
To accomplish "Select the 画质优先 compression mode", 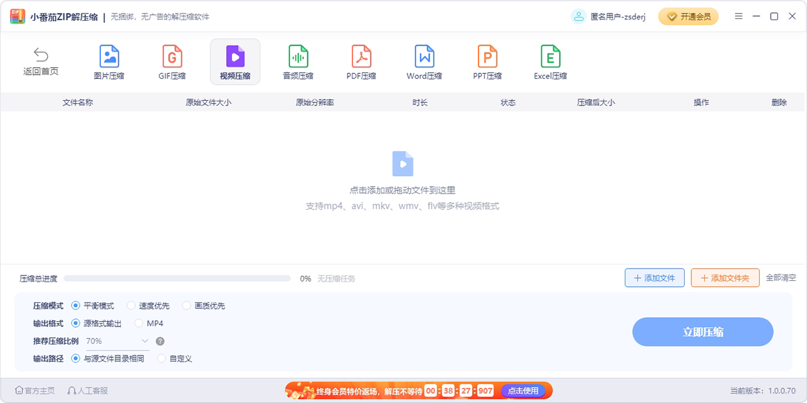I will (187, 306).
